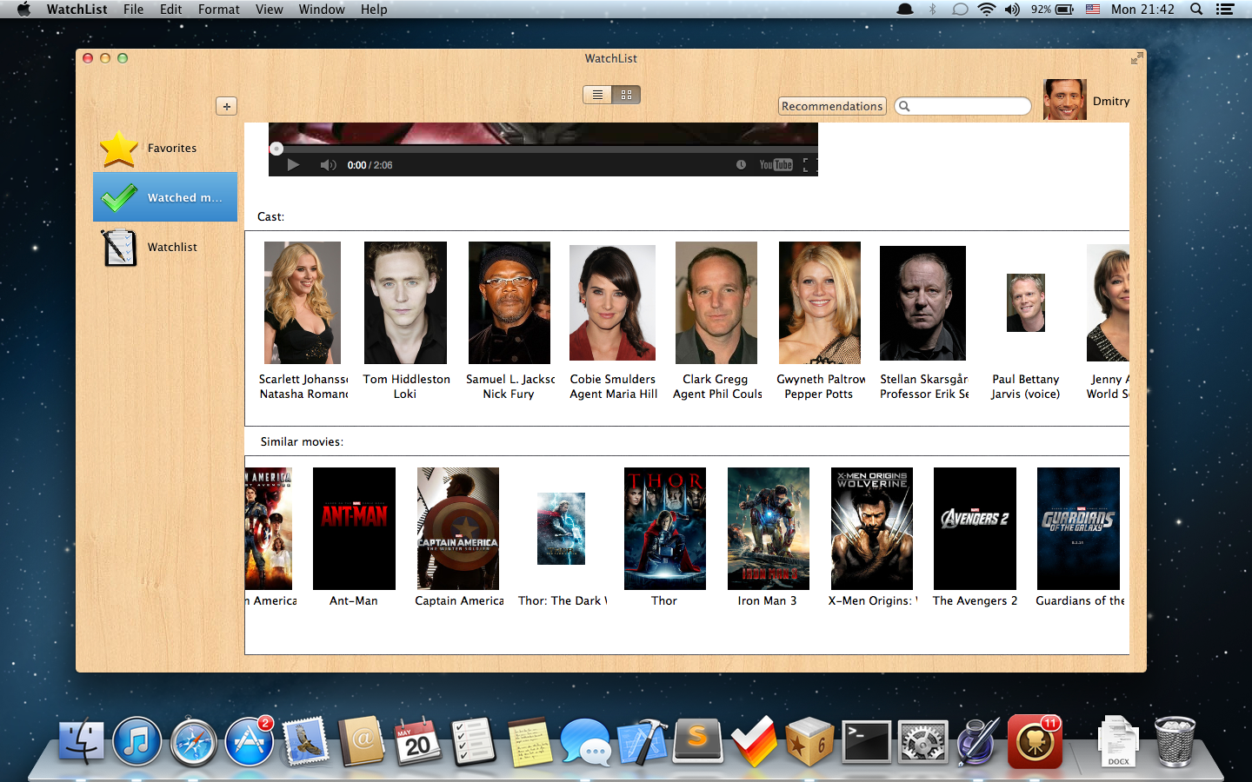Open Spotlight search in the menu bar

[x=1196, y=9]
